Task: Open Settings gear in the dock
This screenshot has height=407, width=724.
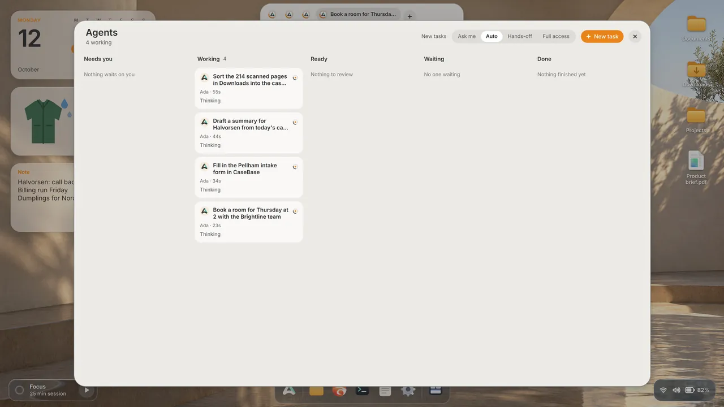Action: coord(408,391)
